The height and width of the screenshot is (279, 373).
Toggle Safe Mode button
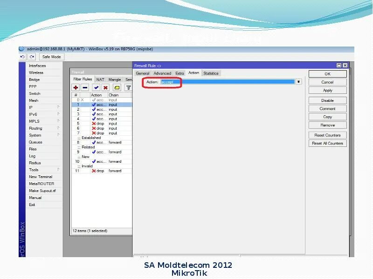pyautogui.click(x=51, y=57)
